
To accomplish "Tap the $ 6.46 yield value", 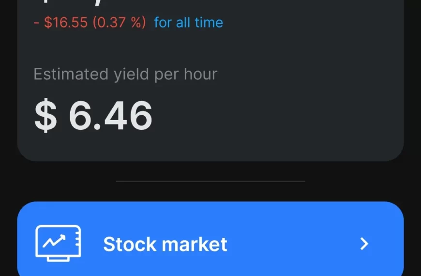I will 93,116.
